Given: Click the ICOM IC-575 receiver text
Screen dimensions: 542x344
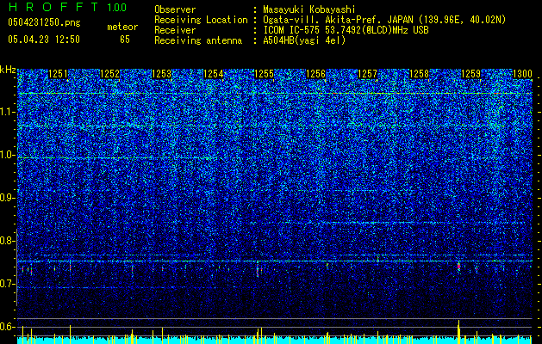Looking at the screenshot, I should [x=346, y=30].
